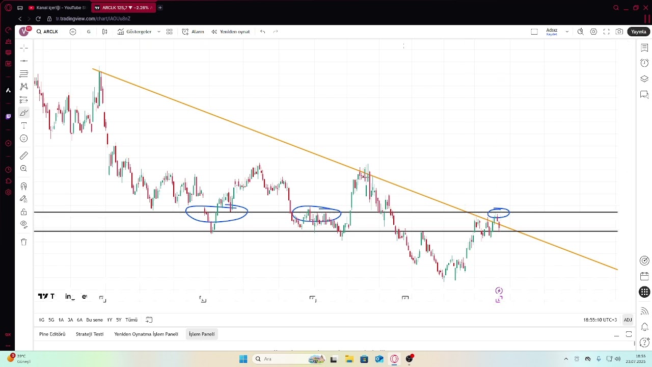Hide all drawings with eye icon
This screenshot has width=652, height=367.
24,224
